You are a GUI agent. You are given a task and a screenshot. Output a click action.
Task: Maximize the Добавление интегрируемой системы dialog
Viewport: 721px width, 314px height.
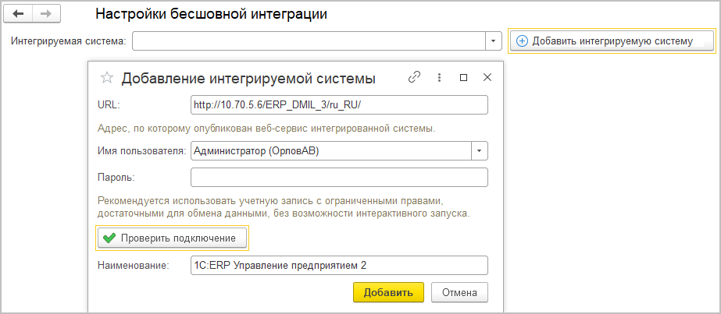pos(463,78)
